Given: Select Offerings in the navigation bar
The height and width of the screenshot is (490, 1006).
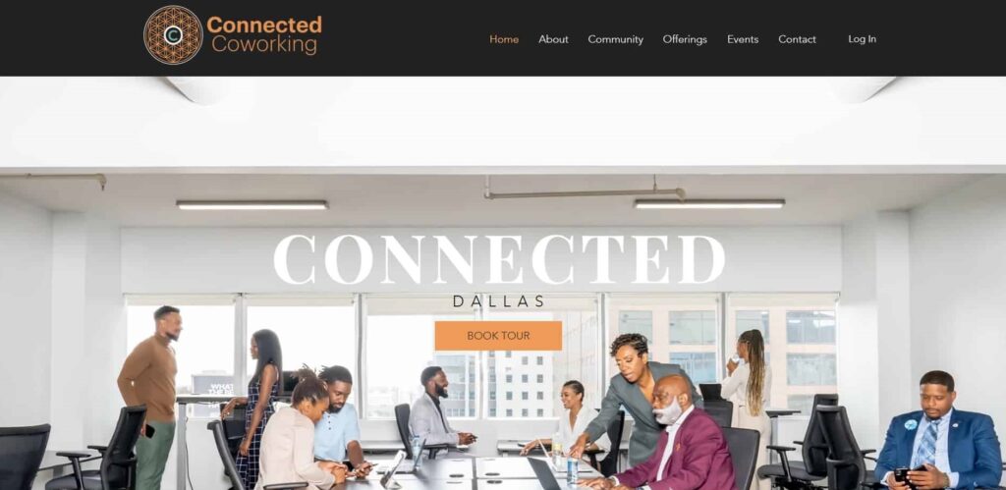Looking at the screenshot, I should (685, 39).
